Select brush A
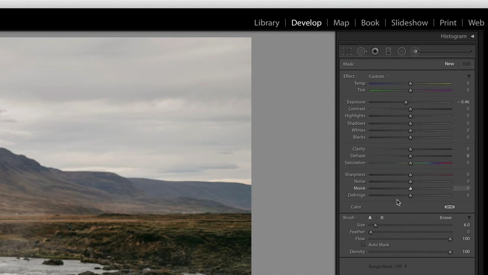488x275 pixels. pyautogui.click(x=370, y=218)
